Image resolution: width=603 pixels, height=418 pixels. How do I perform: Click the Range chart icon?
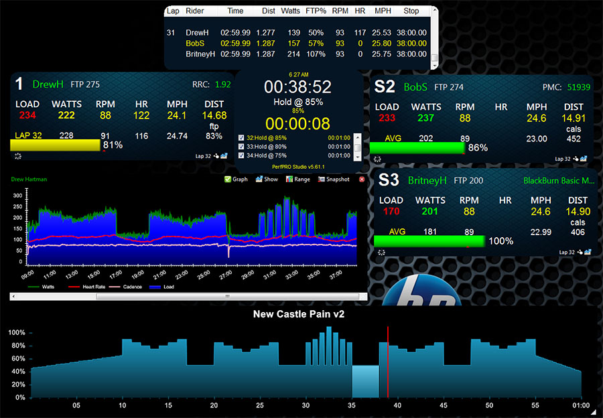click(x=289, y=180)
